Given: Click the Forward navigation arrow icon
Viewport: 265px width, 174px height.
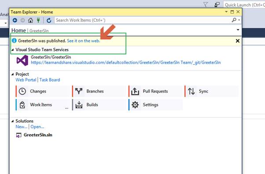Looking at the screenshot, I should click(x=22, y=20).
